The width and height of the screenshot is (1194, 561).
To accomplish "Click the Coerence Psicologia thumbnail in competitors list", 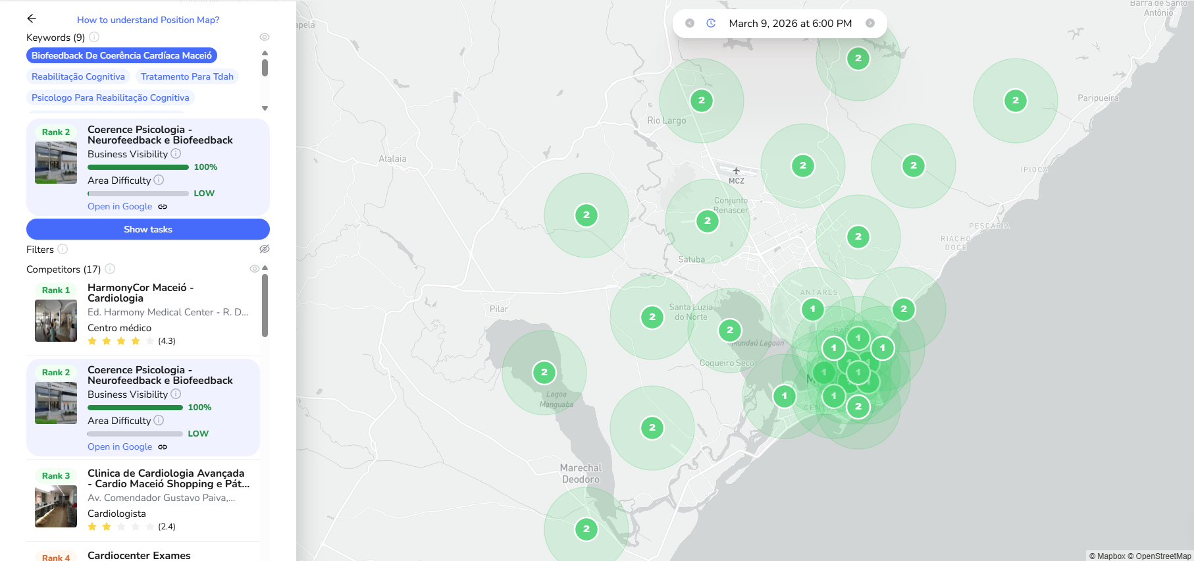I will point(56,403).
